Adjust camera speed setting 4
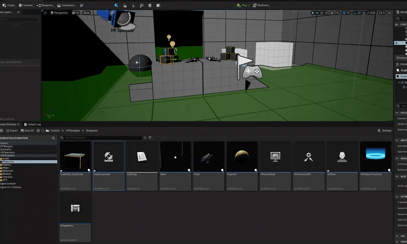 [x=382, y=13]
